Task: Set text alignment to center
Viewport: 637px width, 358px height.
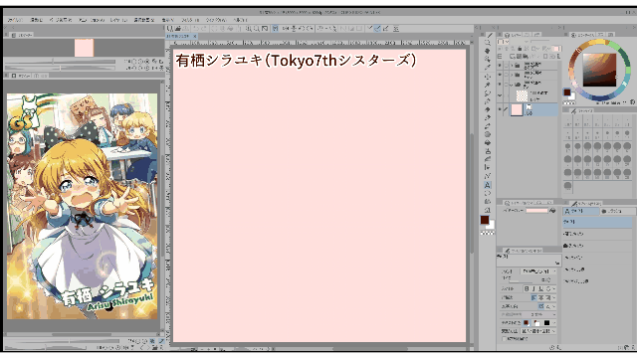Action: [540, 297]
